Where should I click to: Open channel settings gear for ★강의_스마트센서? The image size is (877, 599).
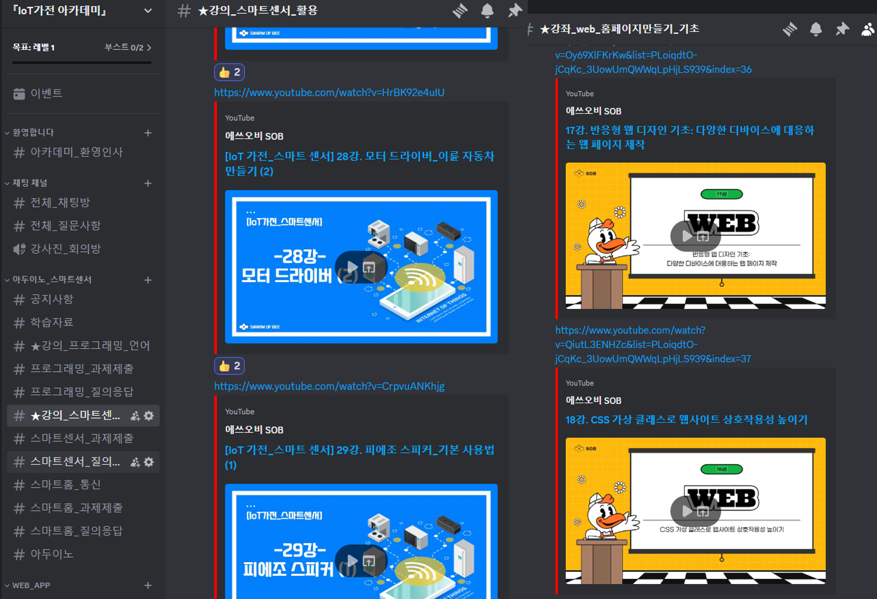point(149,416)
